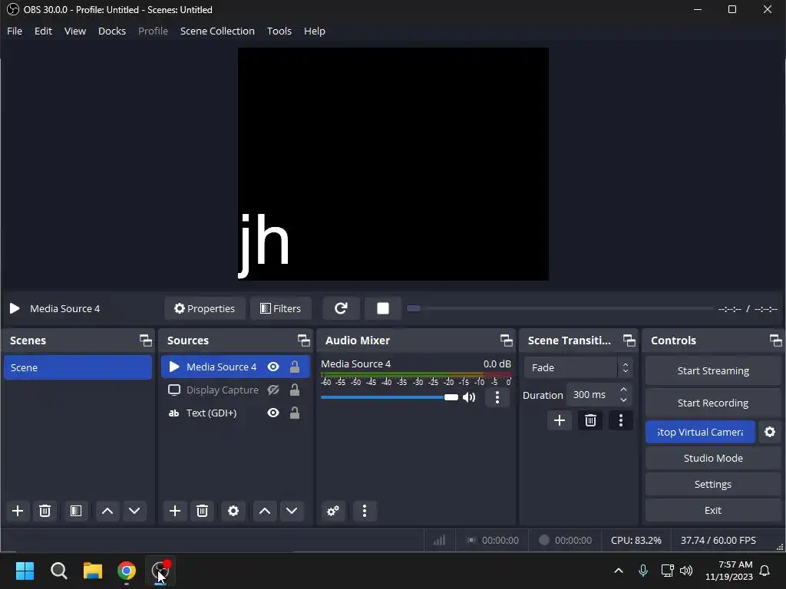Move scene down with the arrow icon
Viewport: 786px width, 589px height.
point(134,511)
